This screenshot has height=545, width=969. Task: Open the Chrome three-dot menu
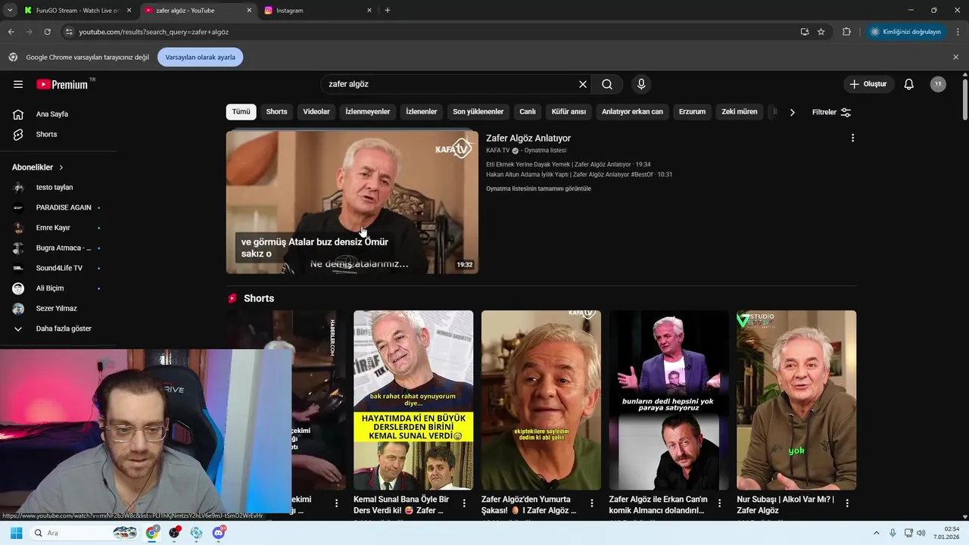[x=958, y=32]
